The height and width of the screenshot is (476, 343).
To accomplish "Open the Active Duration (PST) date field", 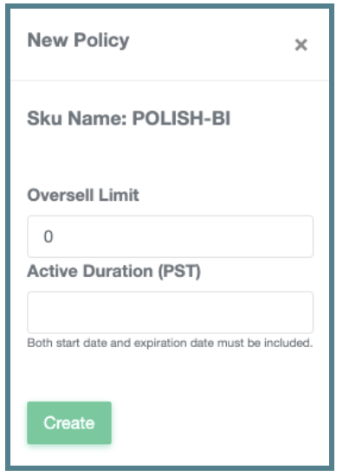I will click(x=170, y=312).
